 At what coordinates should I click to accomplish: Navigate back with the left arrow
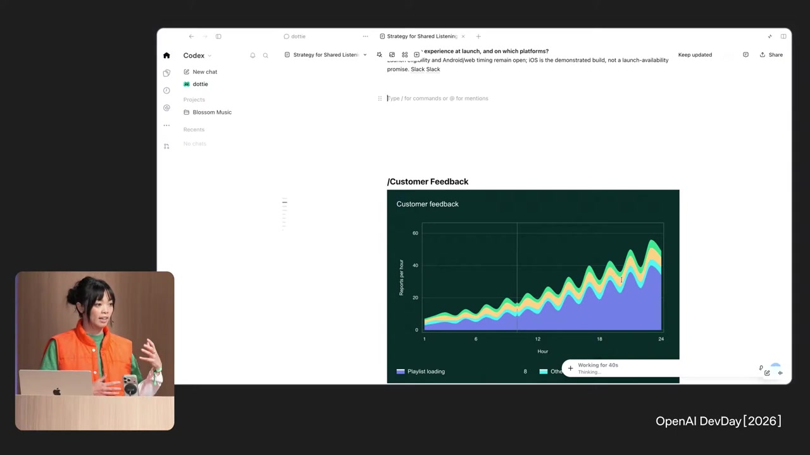tap(191, 37)
